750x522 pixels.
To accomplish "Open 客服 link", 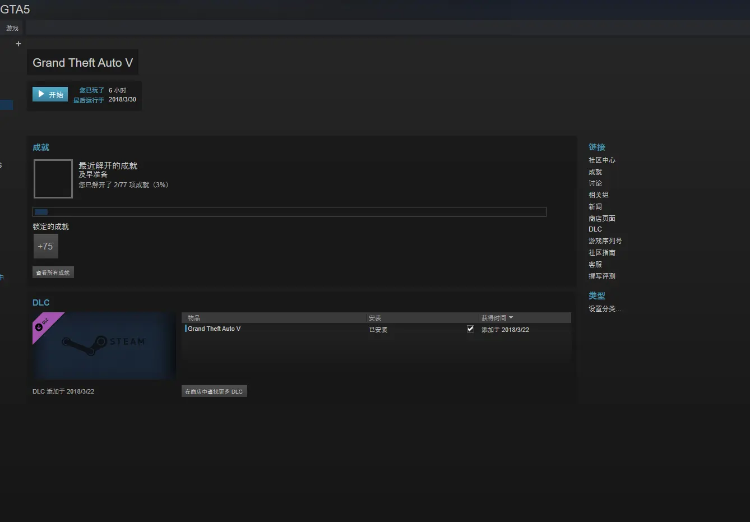I will click(x=595, y=265).
